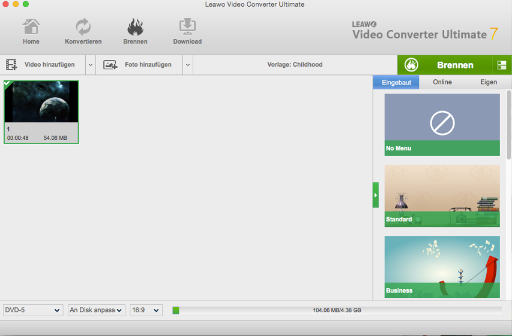
Task: Toggle the template panel layout icon
Action: [x=502, y=65]
